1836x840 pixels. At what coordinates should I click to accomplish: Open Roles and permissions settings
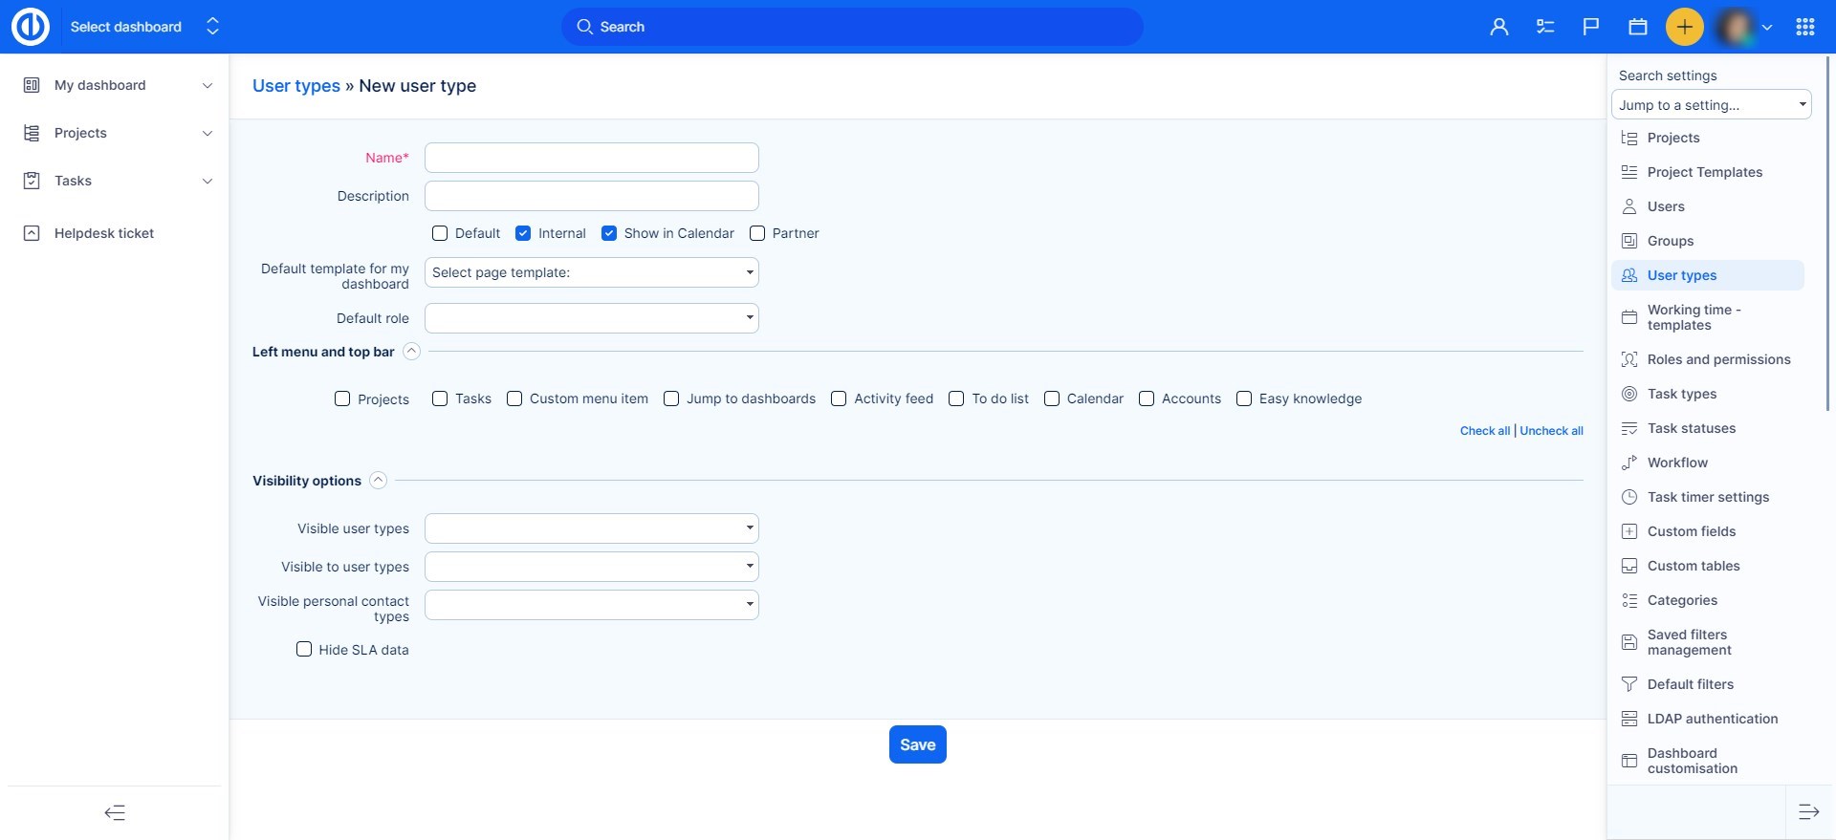click(x=1717, y=359)
